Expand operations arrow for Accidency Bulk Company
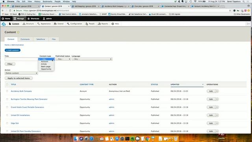The image size is (252, 142). [217, 91]
